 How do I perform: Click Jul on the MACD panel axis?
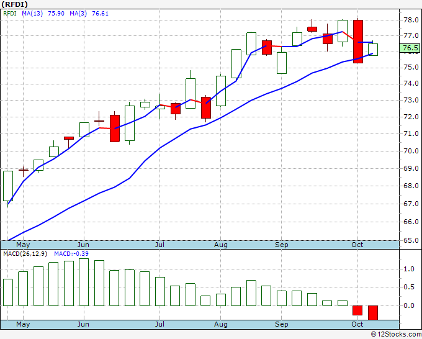coord(159,324)
